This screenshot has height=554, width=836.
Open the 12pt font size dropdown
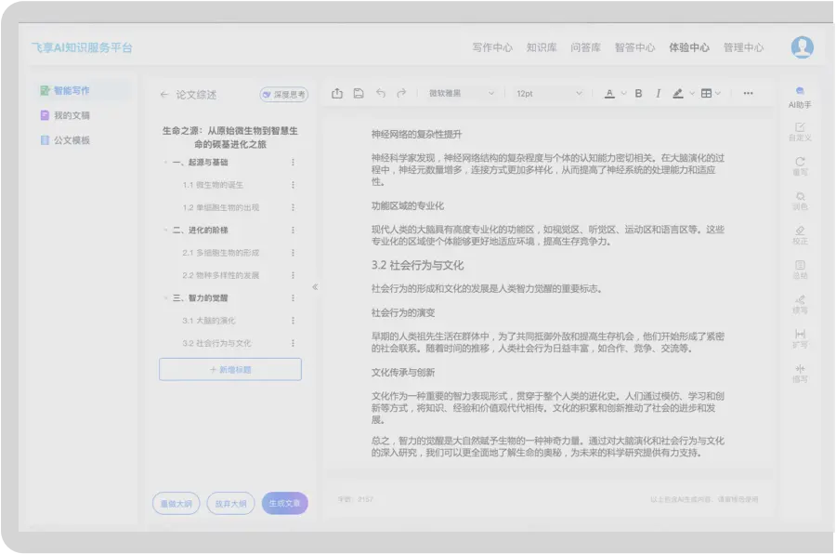coord(549,93)
